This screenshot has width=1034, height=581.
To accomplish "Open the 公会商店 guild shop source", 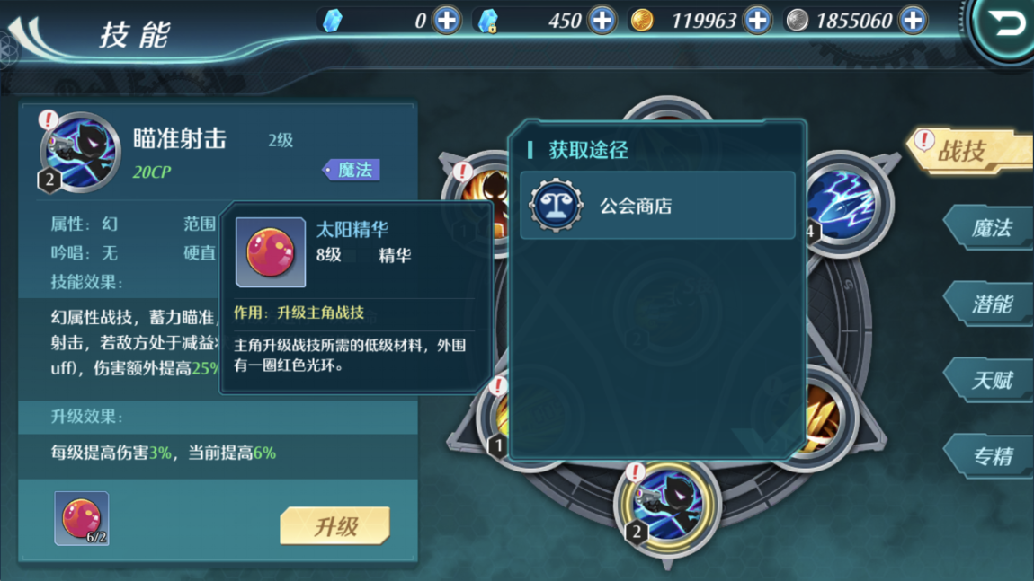I will point(657,206).
